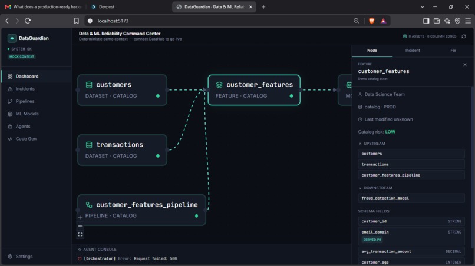Image resolution: width=475 pixels, height=266 pixels.
Task: Open the browser hamburger menu
Action: pos(468,21)
